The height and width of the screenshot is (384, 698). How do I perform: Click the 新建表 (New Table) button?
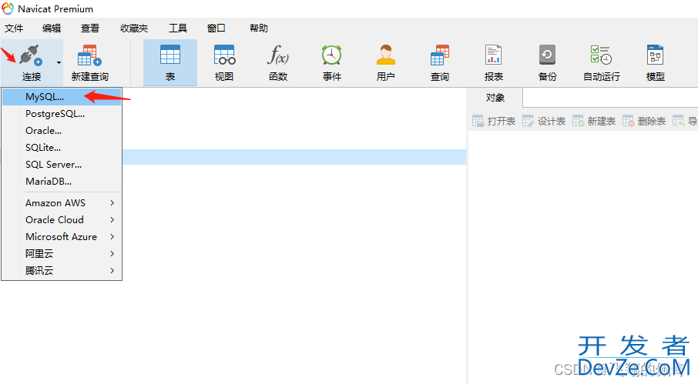pyautogui.click(x=594, y=121)
